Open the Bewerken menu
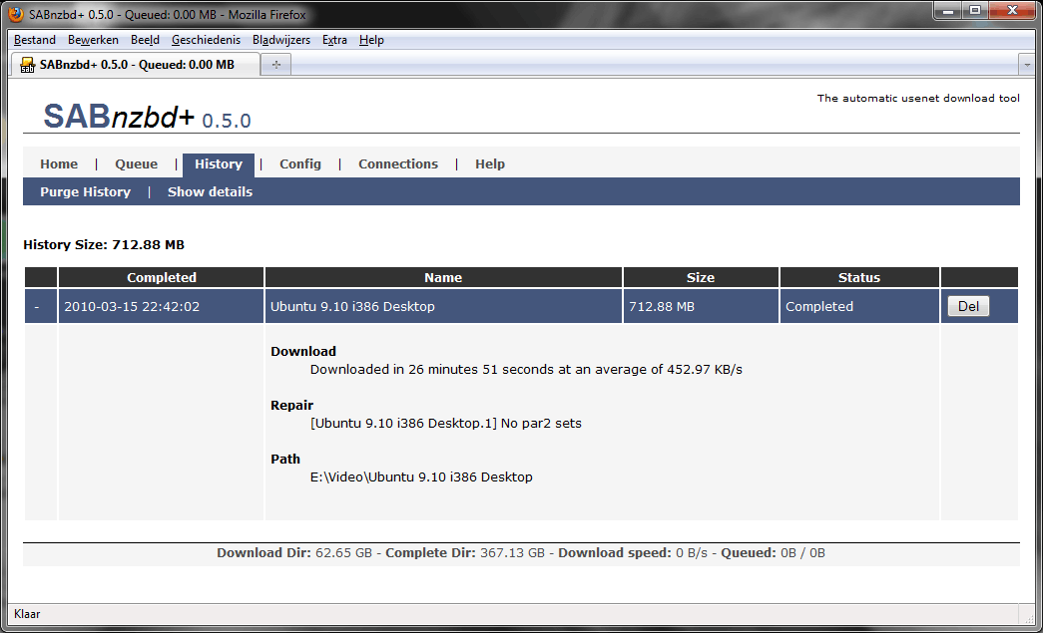The image size is (1043, 633). click(93, 40)
